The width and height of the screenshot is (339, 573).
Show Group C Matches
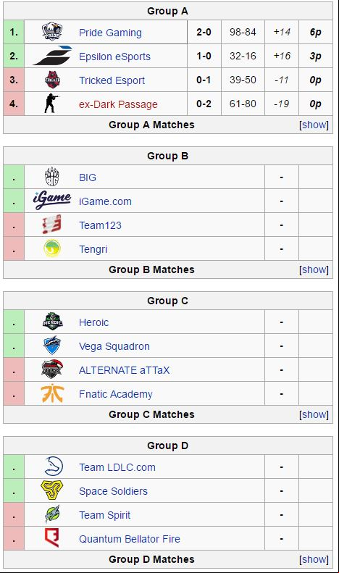[x=314, y=414]
